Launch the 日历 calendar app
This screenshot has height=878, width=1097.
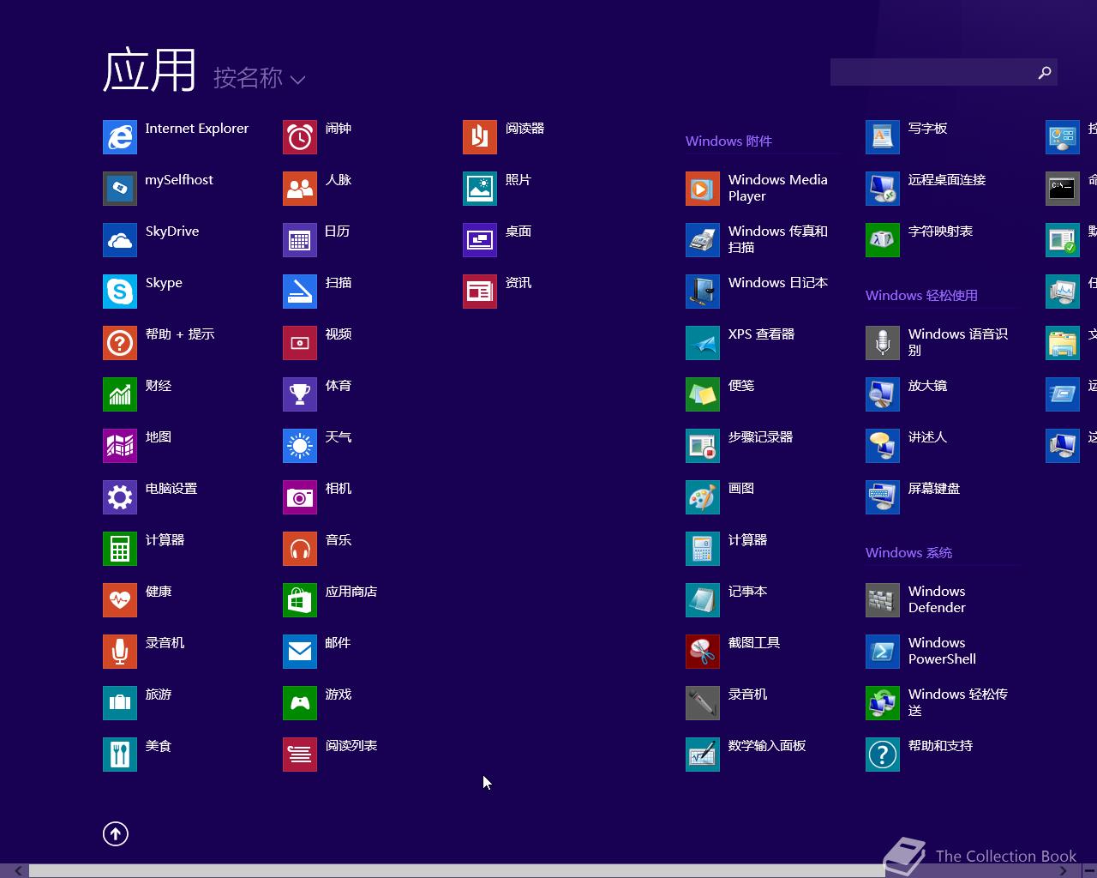click(300, 240)
